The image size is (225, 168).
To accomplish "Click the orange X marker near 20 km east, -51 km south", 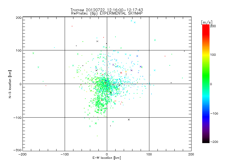I will (115, 101).
